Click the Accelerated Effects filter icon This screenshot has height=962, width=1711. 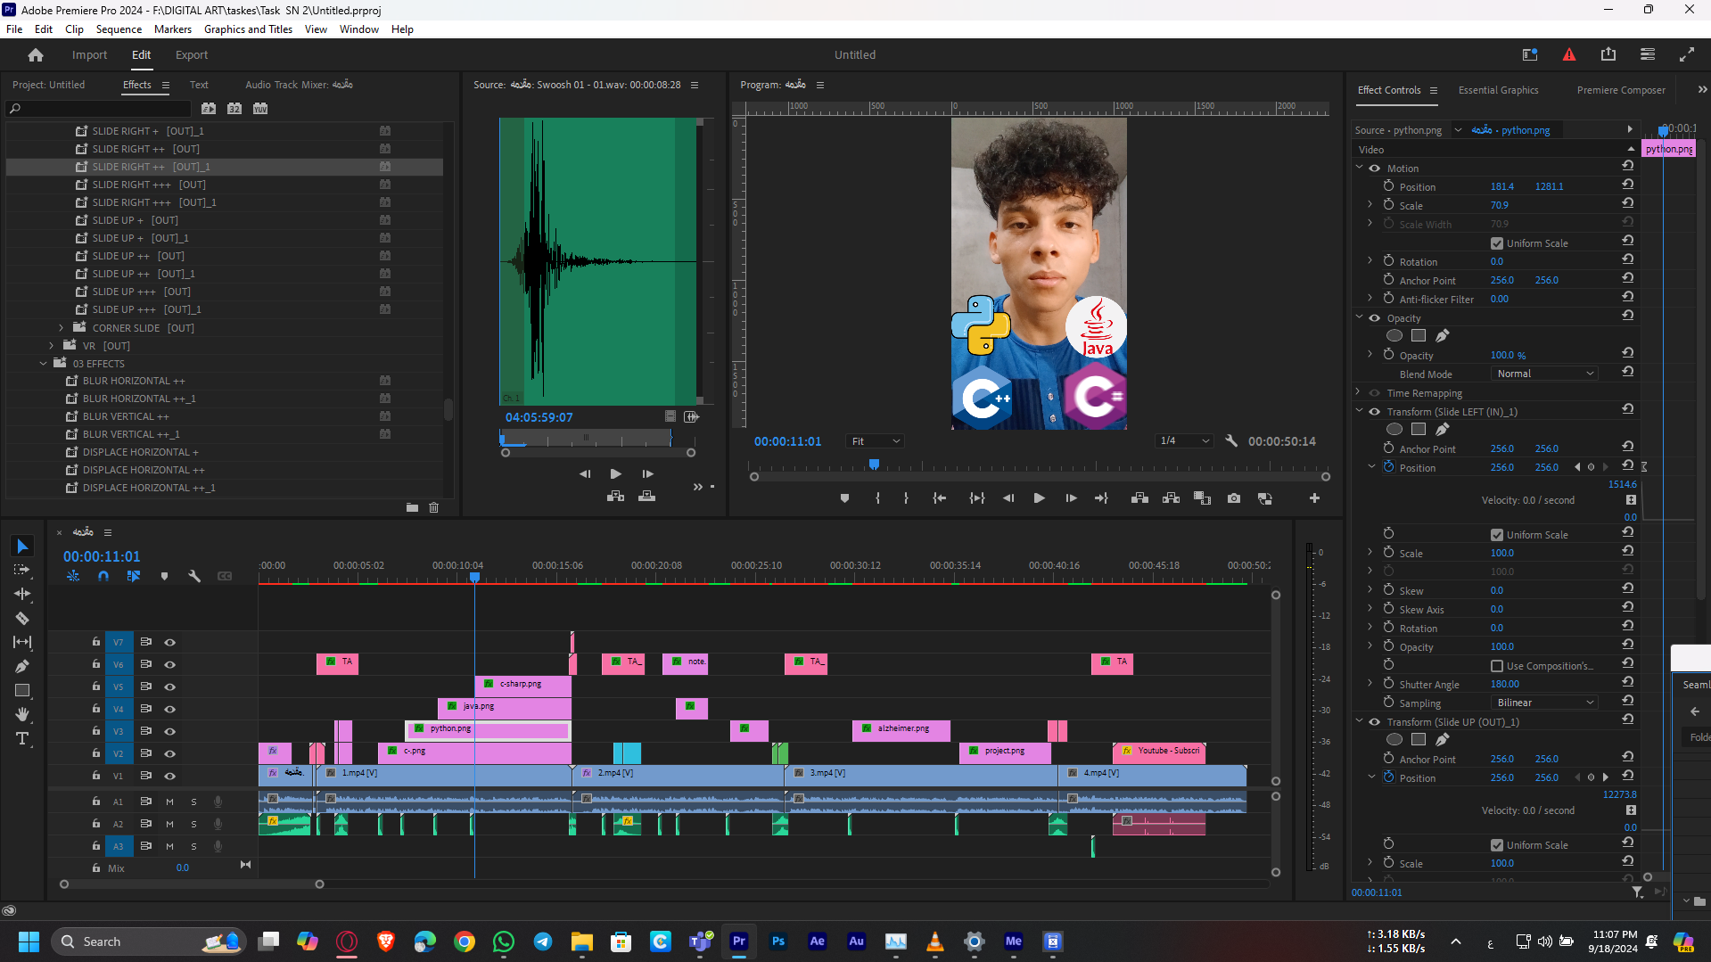[209, 109]
